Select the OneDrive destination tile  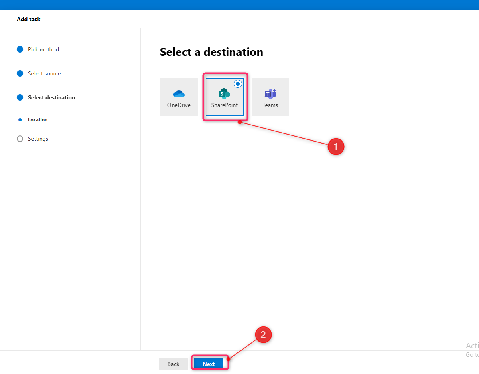(x=179, y=97)
